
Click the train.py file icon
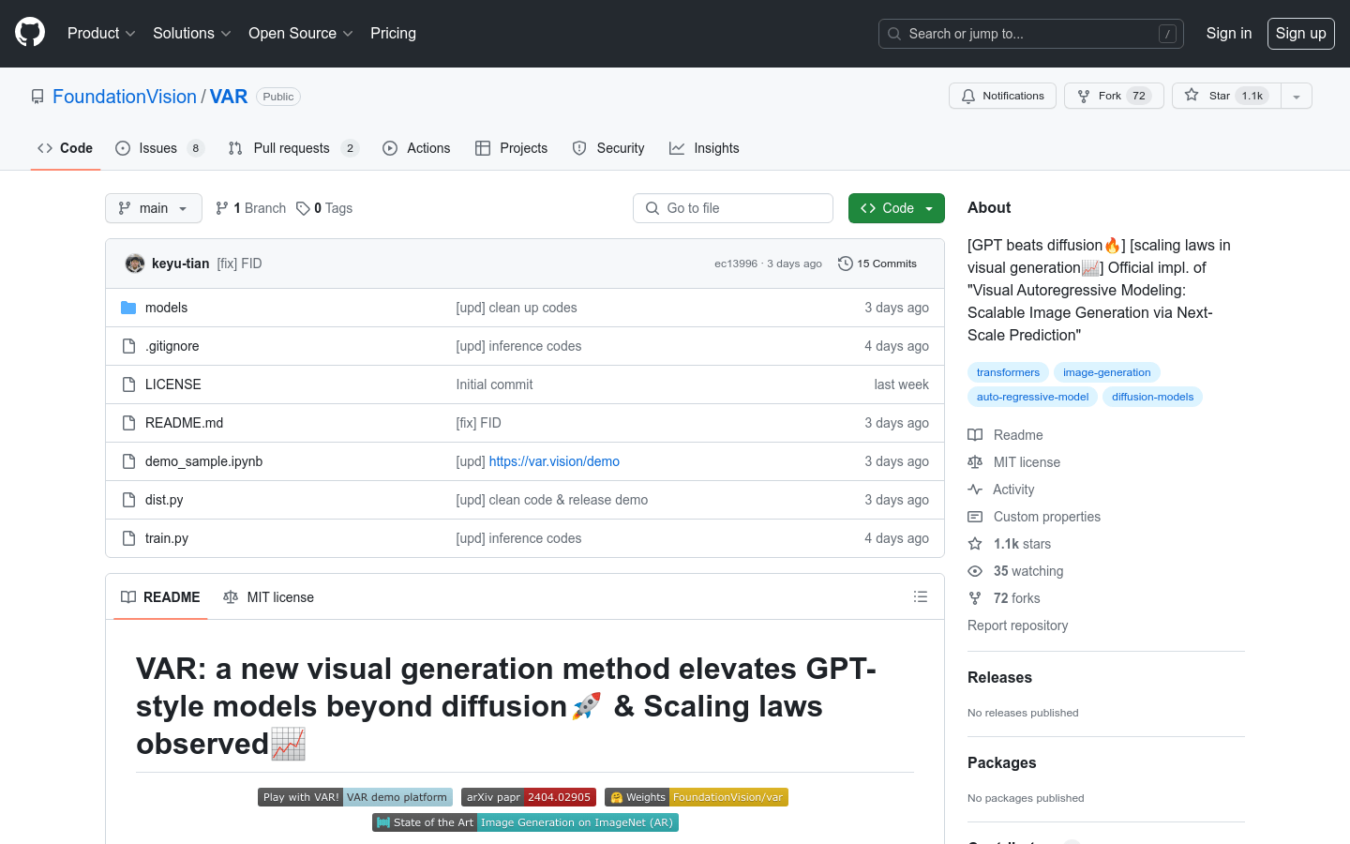(x=128, y=538)
